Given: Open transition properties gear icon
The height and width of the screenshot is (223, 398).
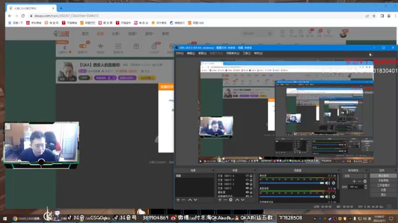Looking at the screenshot, I should pyautogui.click(x=365, y=181).
